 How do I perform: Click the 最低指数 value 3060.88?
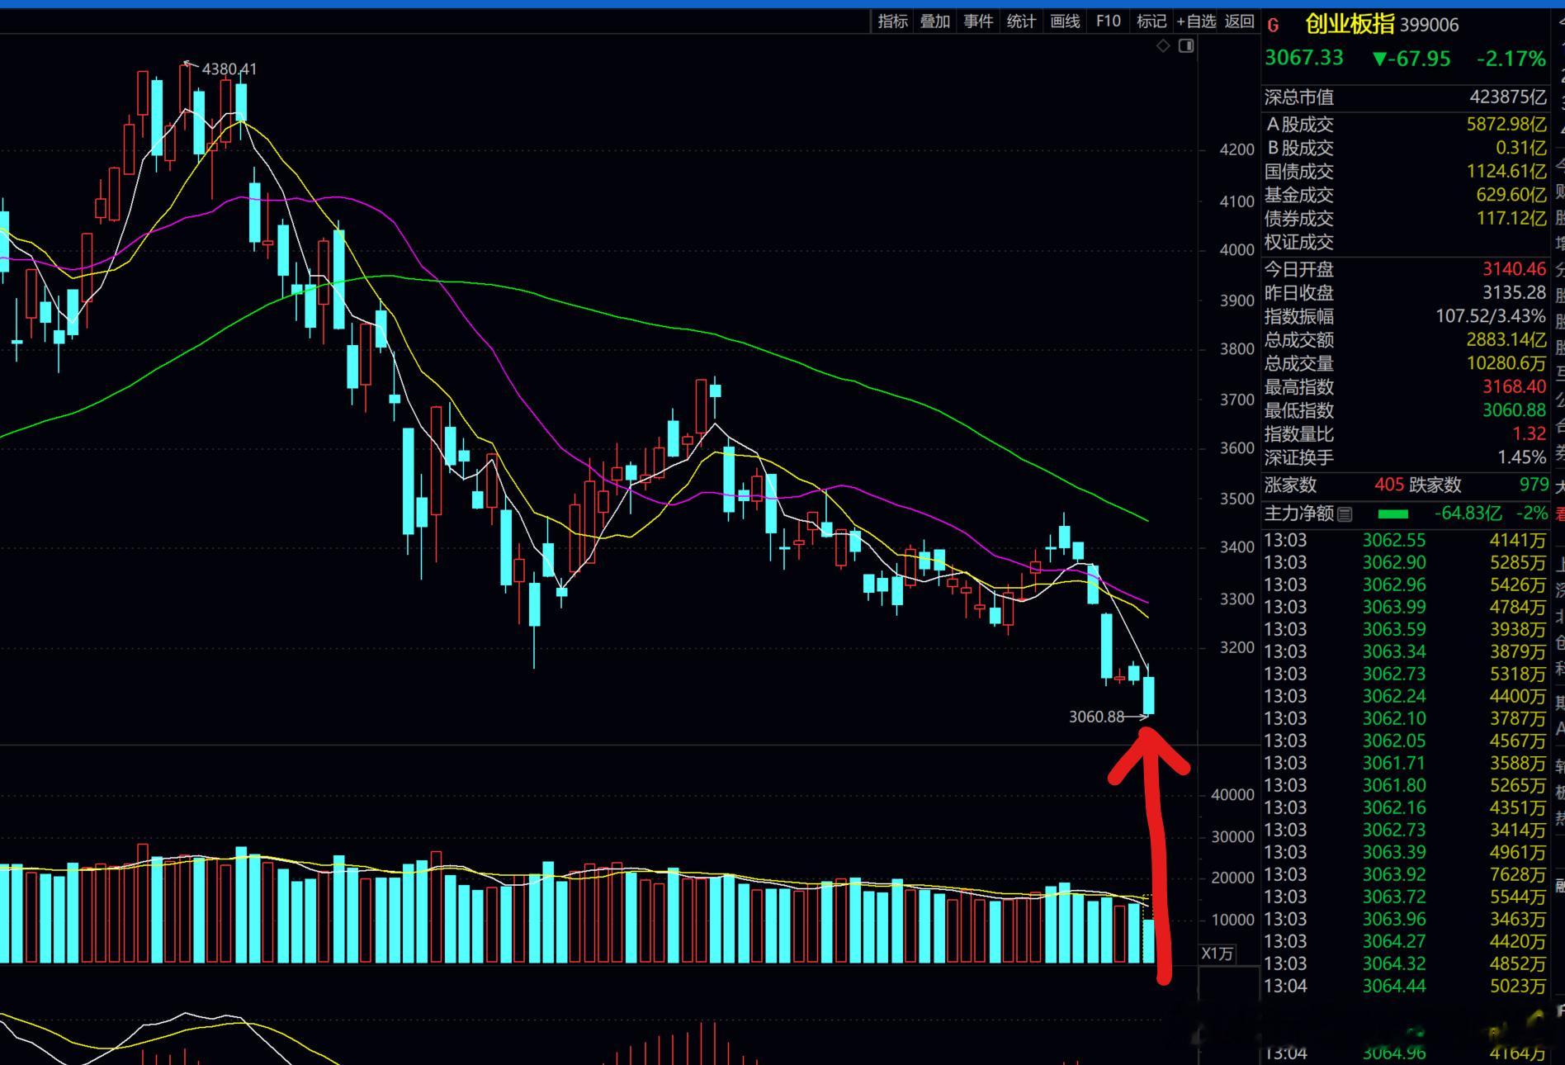(1514, 410)
